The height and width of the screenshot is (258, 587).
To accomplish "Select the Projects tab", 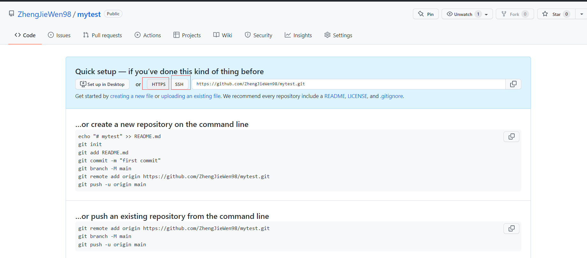I will (187, 35).
